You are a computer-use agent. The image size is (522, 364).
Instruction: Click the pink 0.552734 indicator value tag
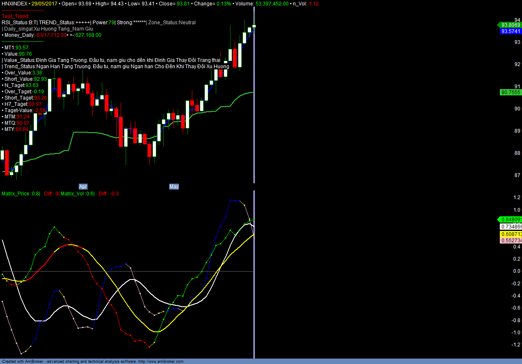pos(511,241)
